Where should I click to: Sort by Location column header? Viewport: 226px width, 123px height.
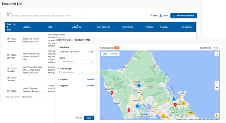coord(26,27)
